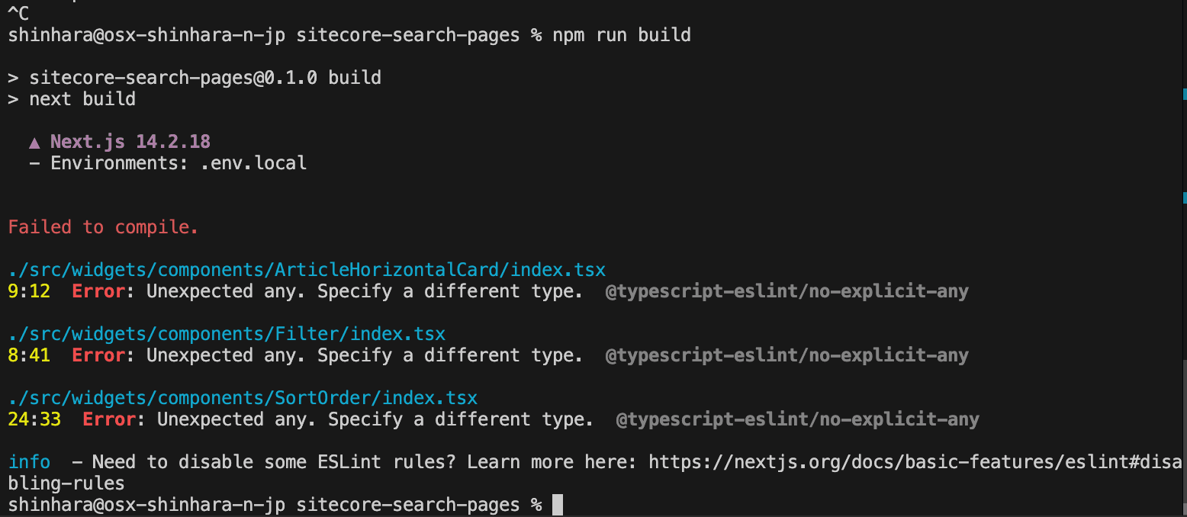Click the 8:41 line position marker
The height and width of the screenshot is (517, 1187).
point(28,355)
